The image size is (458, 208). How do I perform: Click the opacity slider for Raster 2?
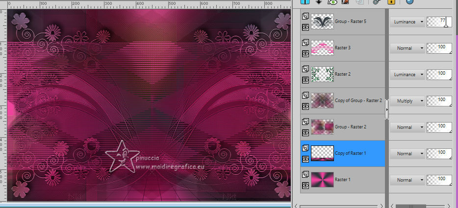click(x=439, y=75)
